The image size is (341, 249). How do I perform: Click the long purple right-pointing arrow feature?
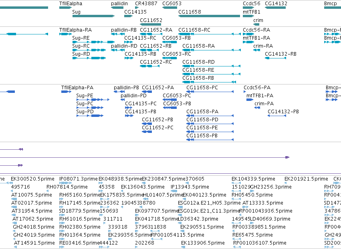[145, 157]
